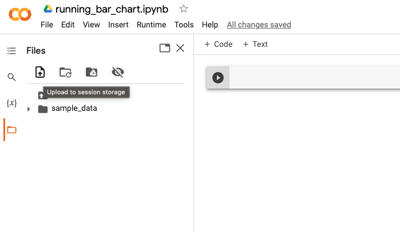Screen dimensions: 400x232
Task: Click inside the empty code cell editor
Action: (314, 78)
